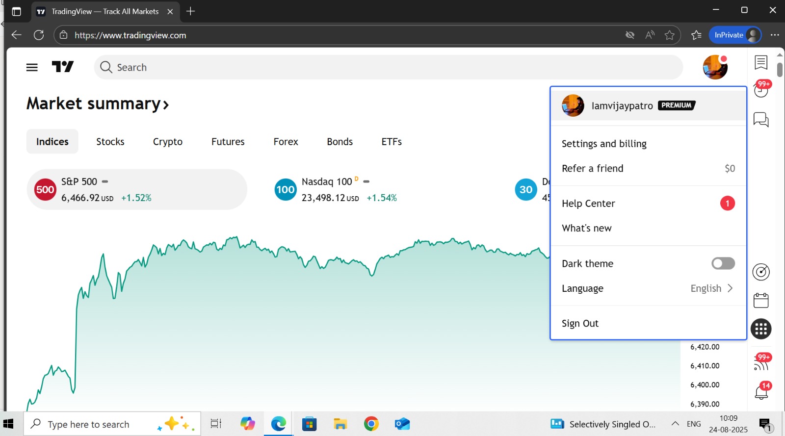Open the calendar icon in sidebar
The image size is (785, 436).
pos(761,300)
